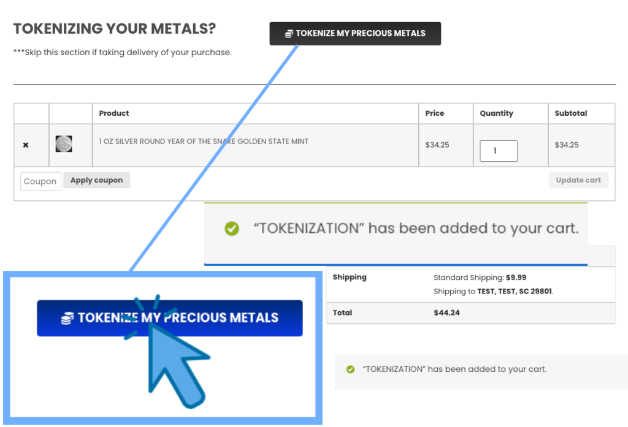This screenshot has width=628, height=427.
Task: Open the silver round product thumbnail
Action: (64, 144)
